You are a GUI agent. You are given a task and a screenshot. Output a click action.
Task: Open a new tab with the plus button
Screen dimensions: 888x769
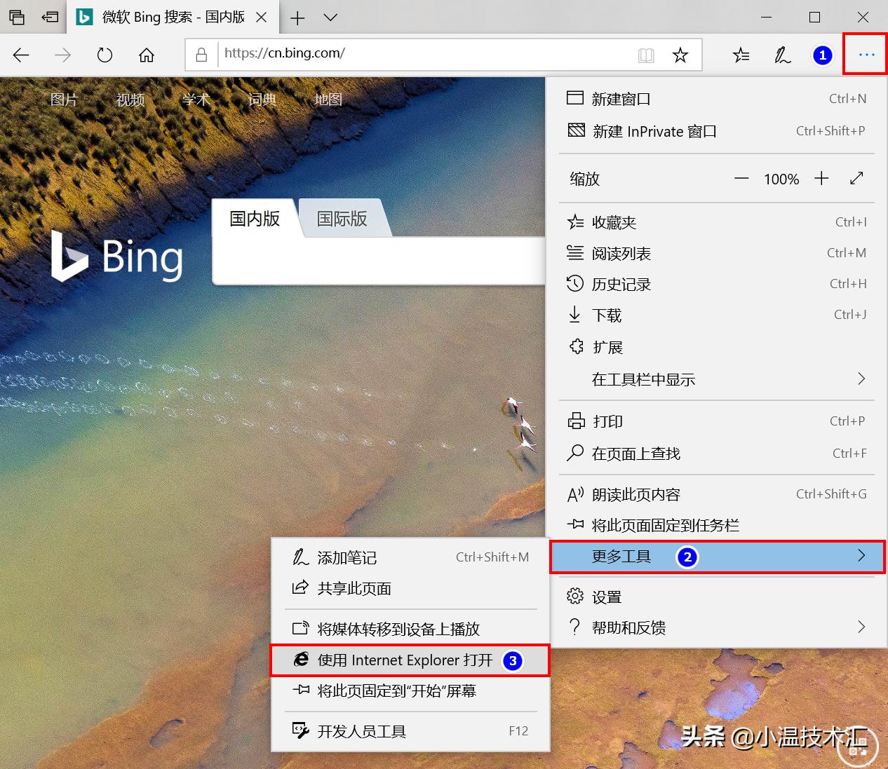coord(297,18)
